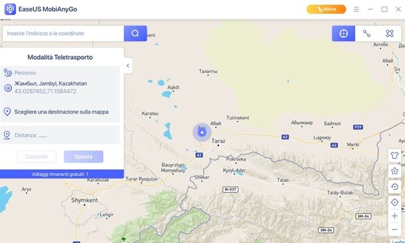405x243 pixels.
Task: Switch to multi-spot route mode icon
Action: click(x=390, y=33)
